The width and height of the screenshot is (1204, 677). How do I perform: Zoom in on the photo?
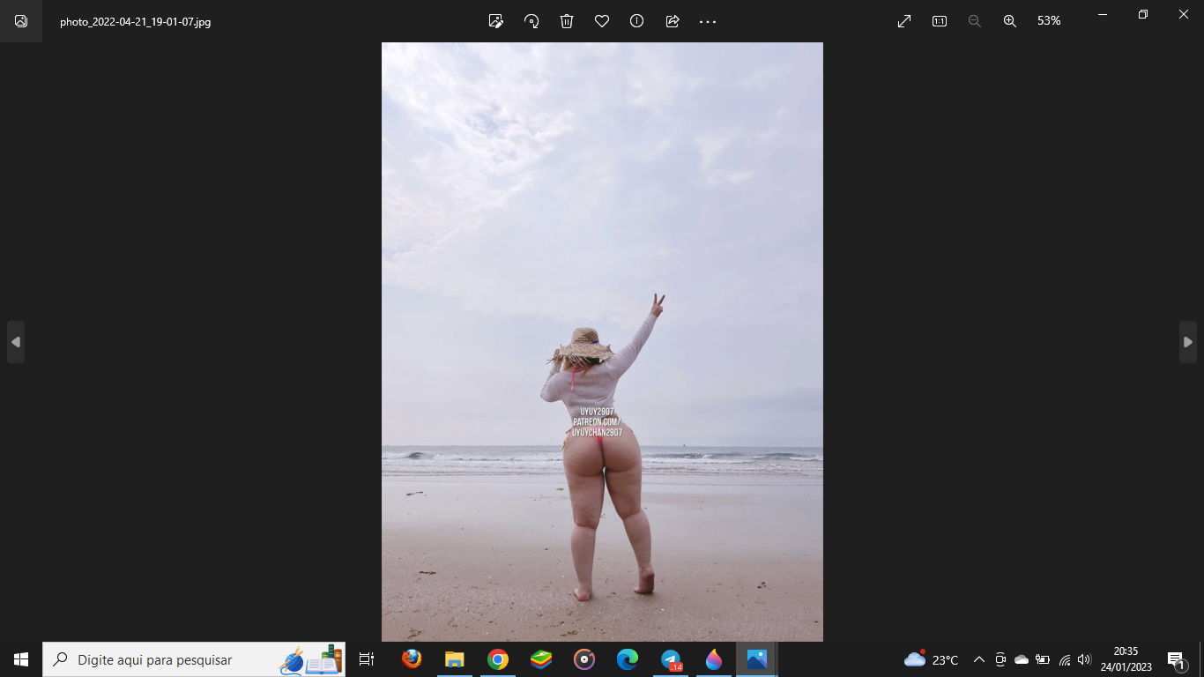coord(1010,21)
